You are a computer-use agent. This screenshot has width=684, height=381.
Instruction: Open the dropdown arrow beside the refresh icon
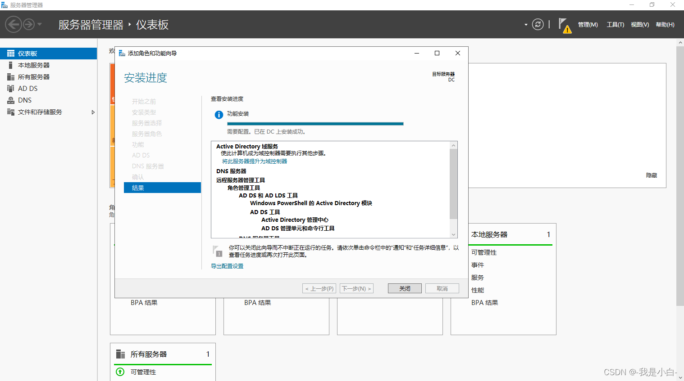526,25
